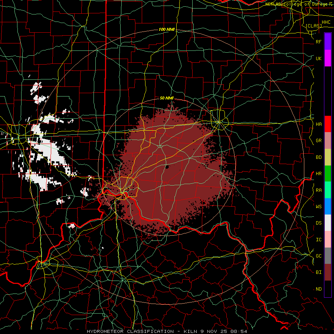The height and width of the screenshot is (334, 334).
Task: Click the RA legend label
Action: click(x=318, y=190)
